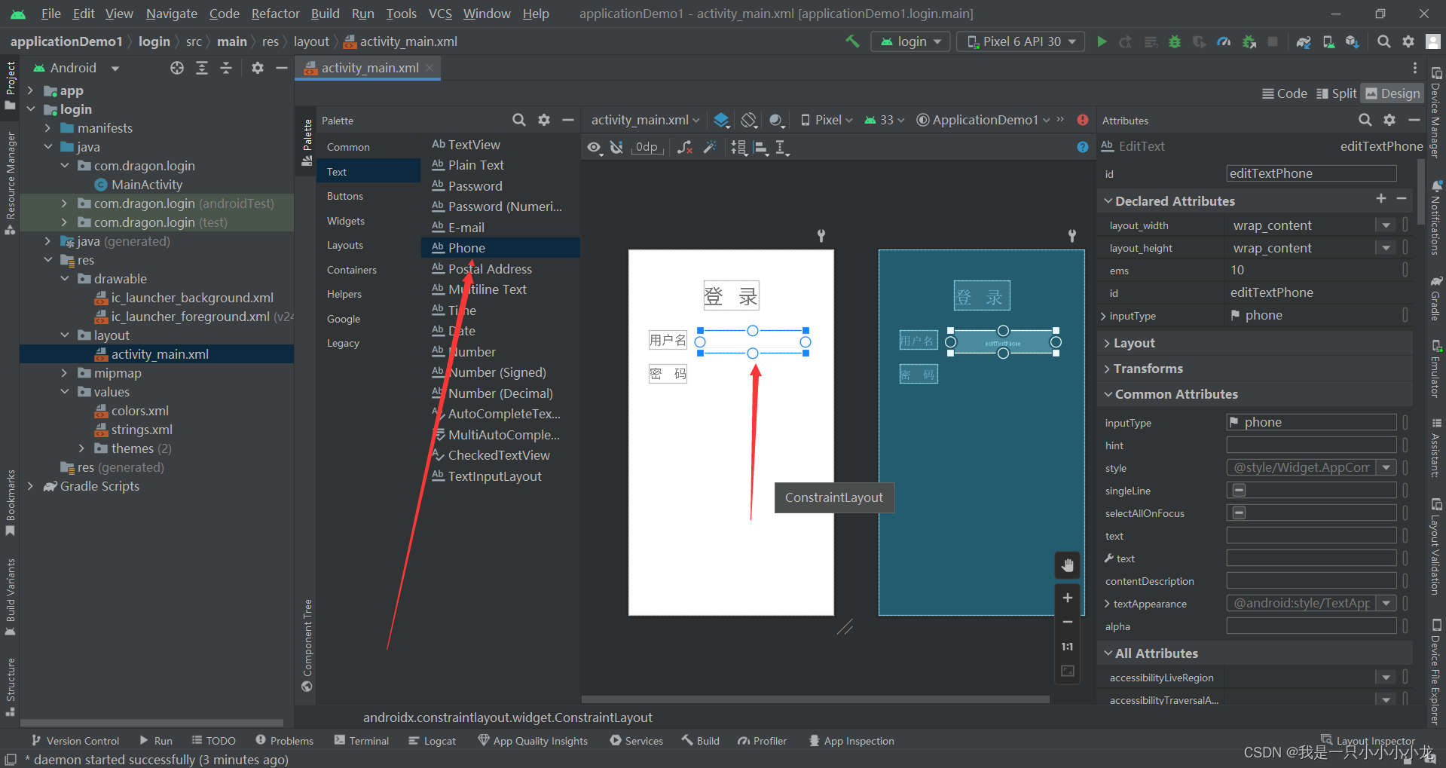Switch editor to Code view
1446x768 pixels.
pyautogui.click(x=1284, y=93)
